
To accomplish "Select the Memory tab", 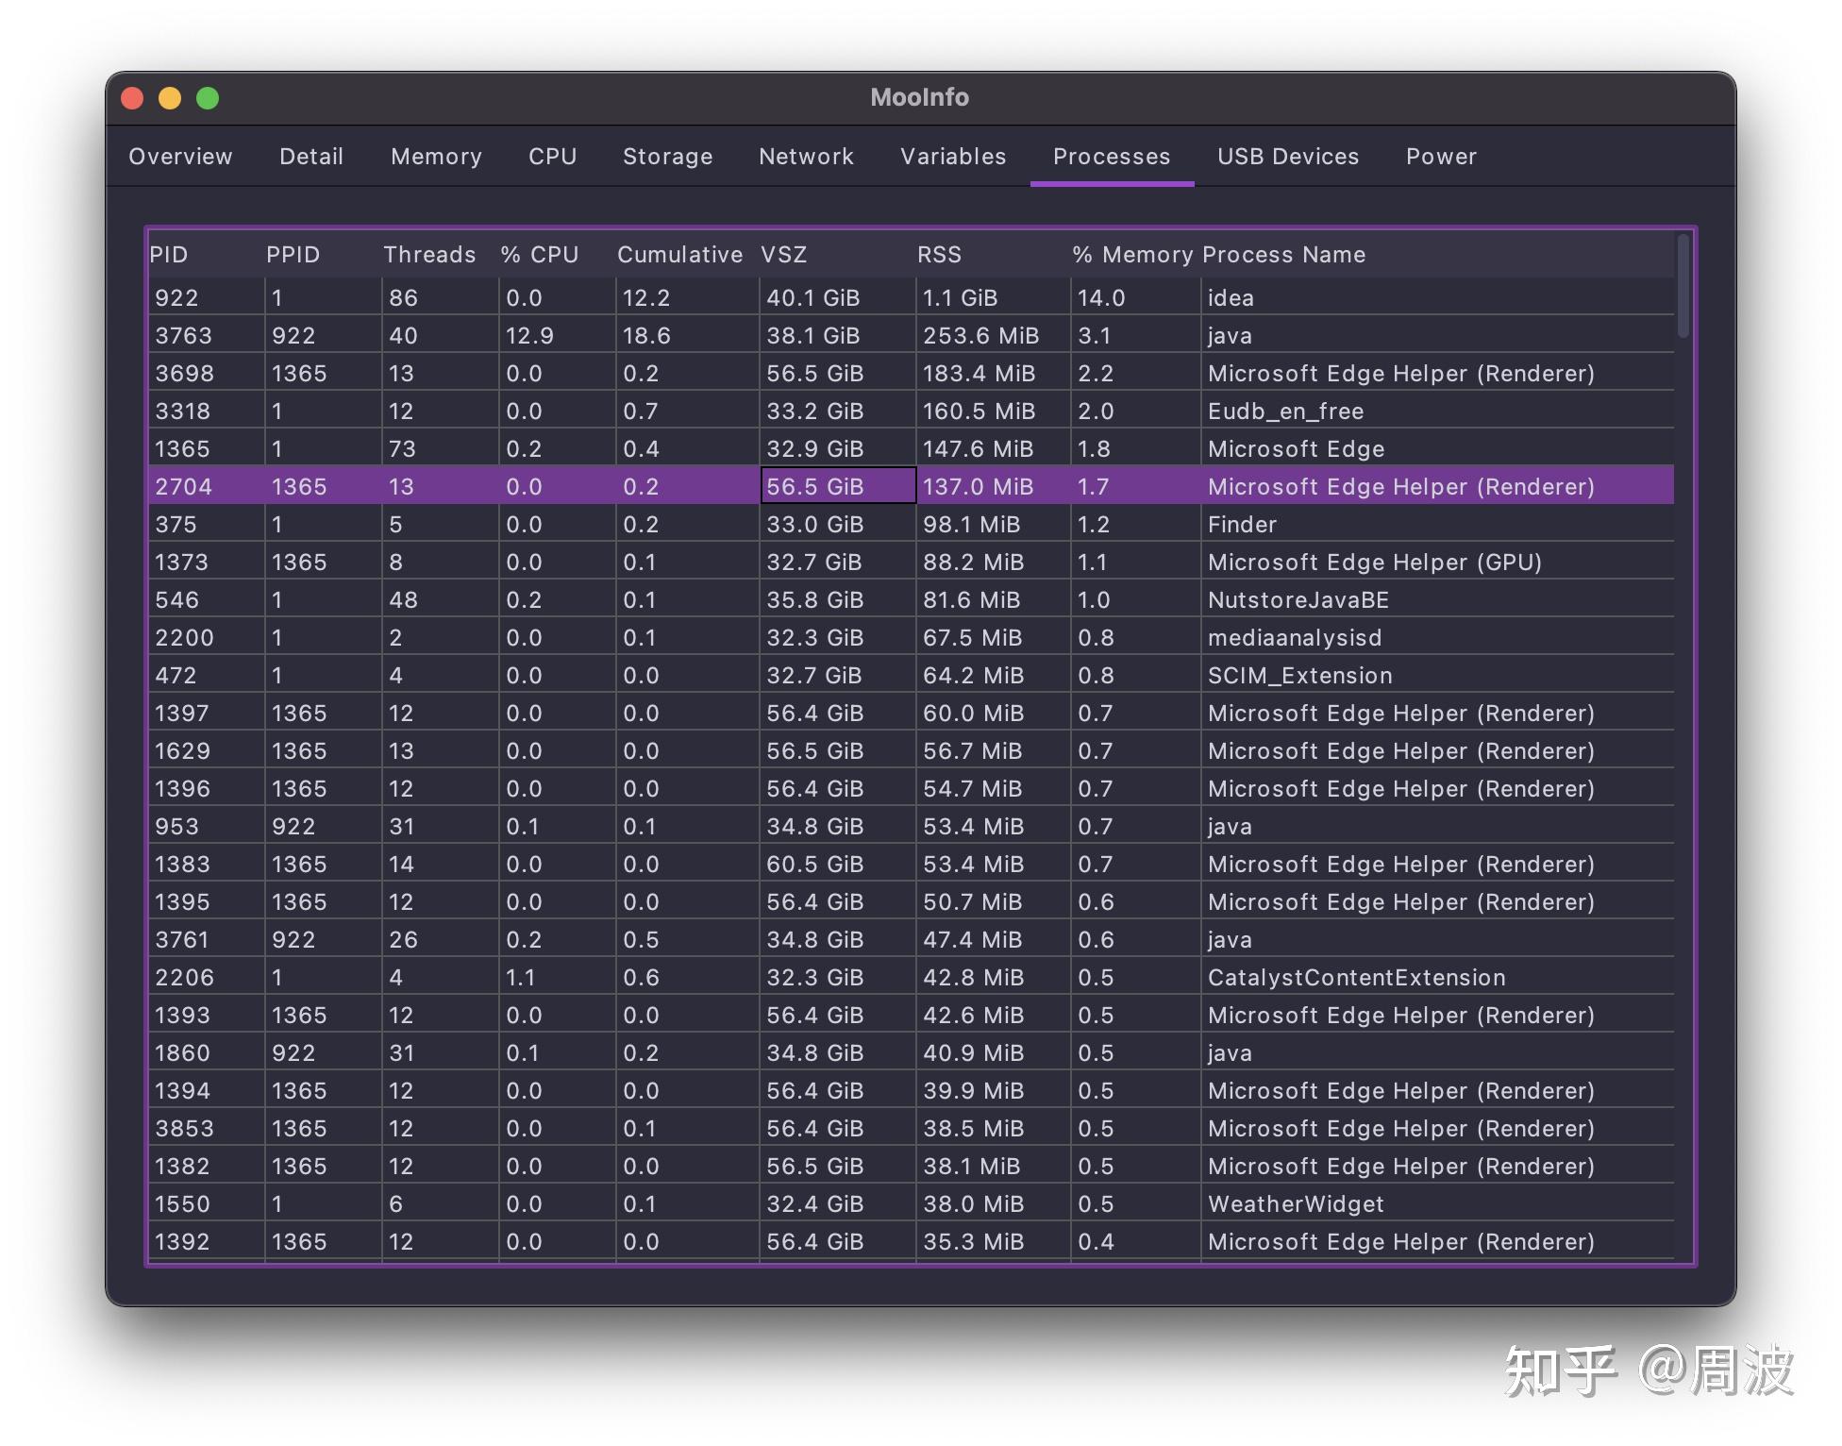I will (x=435, y=157).
